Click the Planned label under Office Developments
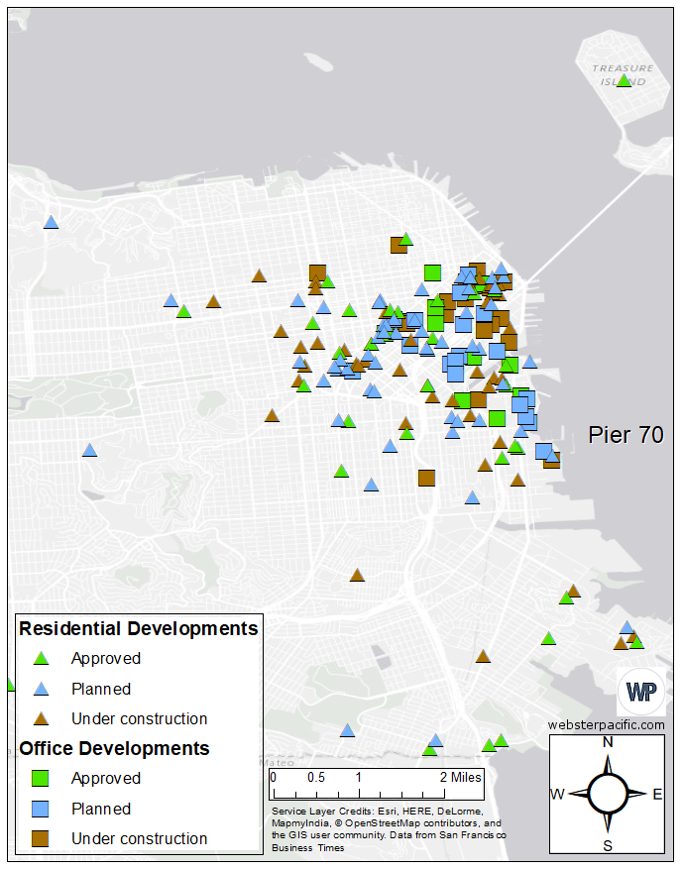The height and width of the screenshot is (869, 682). [x=101, y=809]
